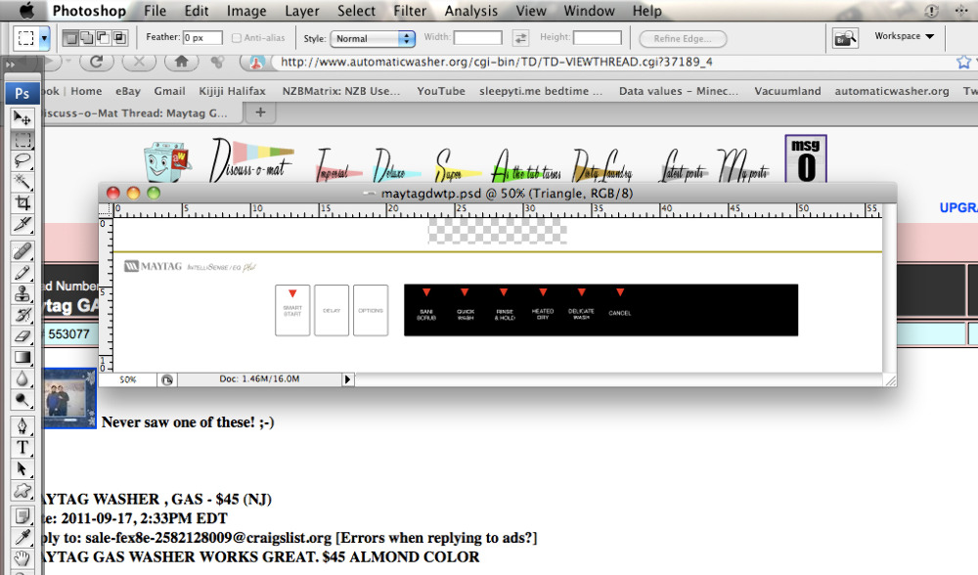Click the Height input field
The image size is (978, 575).
pyautogui.click(x=597, y=38)
